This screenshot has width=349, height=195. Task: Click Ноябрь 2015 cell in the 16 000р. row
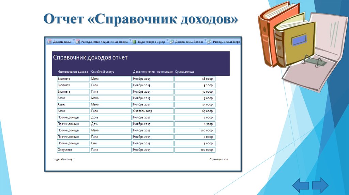pyautogui.click(x=153, y=79)
